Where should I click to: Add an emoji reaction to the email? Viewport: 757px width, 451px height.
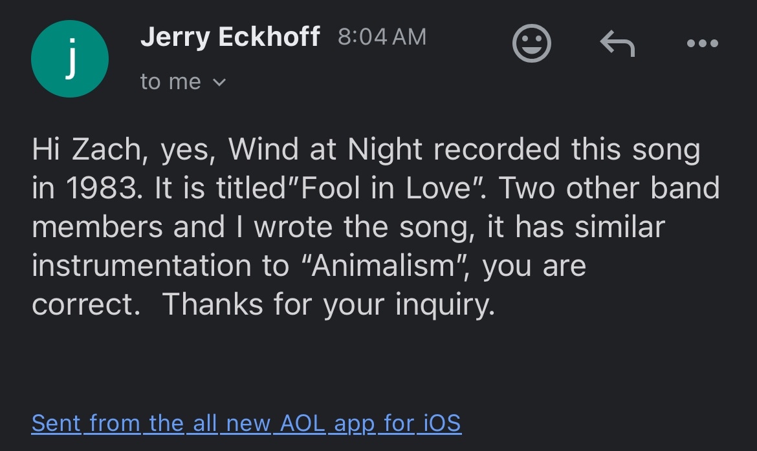point(531,43)
